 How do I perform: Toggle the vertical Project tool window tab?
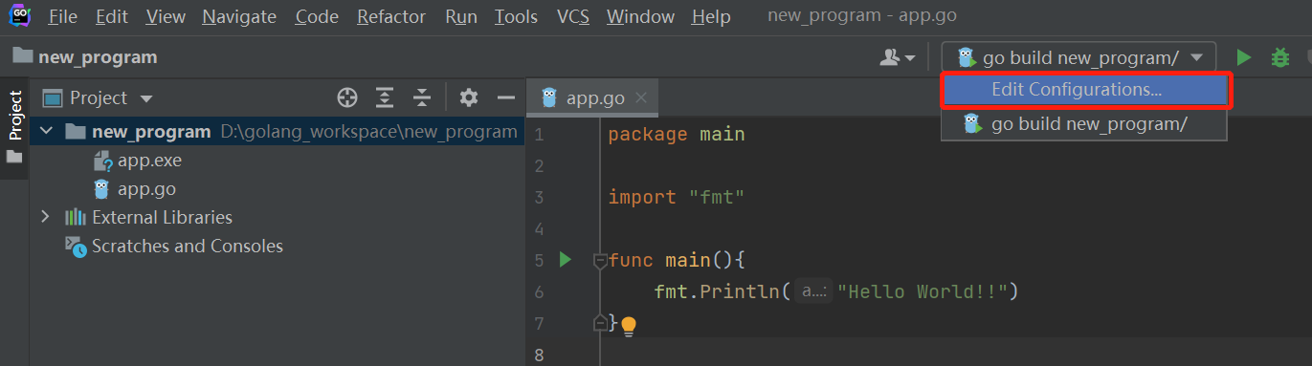(14, 125)
